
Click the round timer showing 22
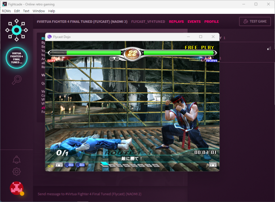132,53
